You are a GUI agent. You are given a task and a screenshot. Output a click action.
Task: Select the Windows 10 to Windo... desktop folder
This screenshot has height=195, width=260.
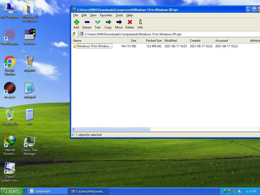point(29,12)
